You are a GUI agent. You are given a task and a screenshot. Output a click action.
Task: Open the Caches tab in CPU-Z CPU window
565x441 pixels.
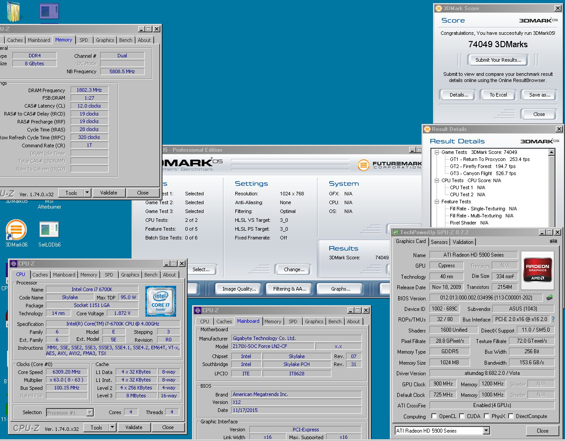click(40, 274)
